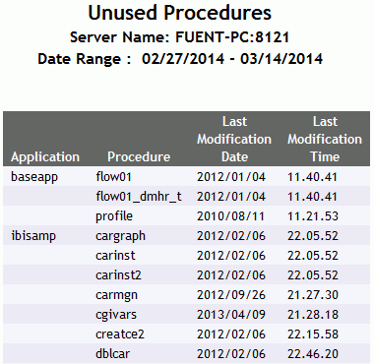Click the Unused Procedures report title
The width and height of the screenshot is (374, 364).
point(180,13)
